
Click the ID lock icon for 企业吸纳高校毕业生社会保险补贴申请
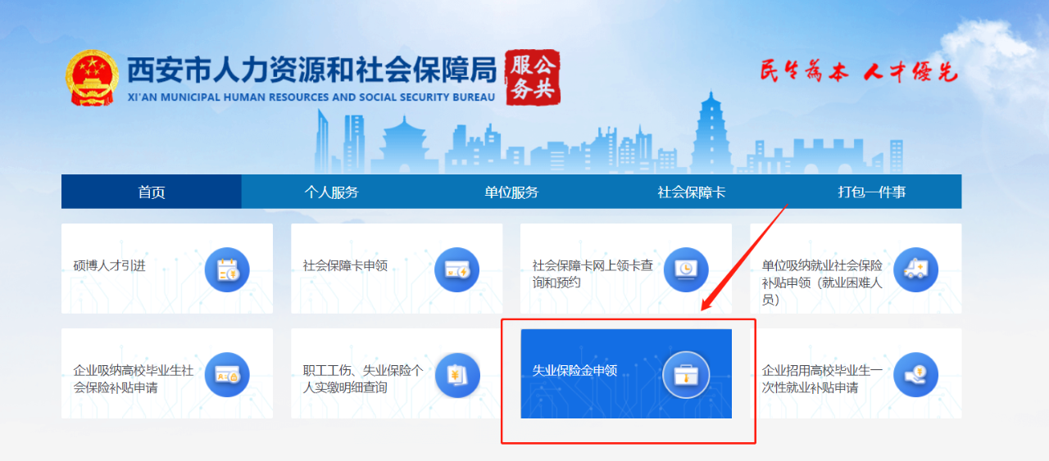point(227,374)
